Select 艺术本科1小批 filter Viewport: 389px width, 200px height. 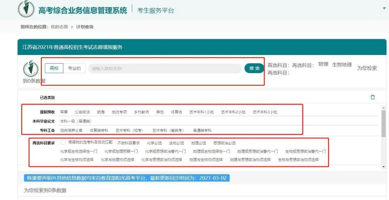pos(201,112)
